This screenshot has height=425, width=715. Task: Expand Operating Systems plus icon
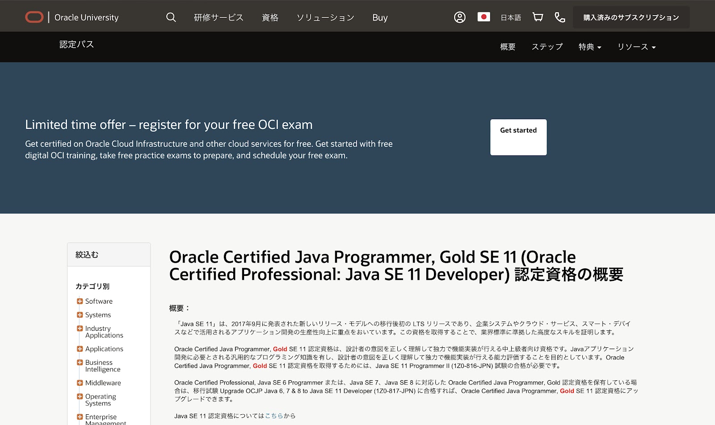pos(80,396)
